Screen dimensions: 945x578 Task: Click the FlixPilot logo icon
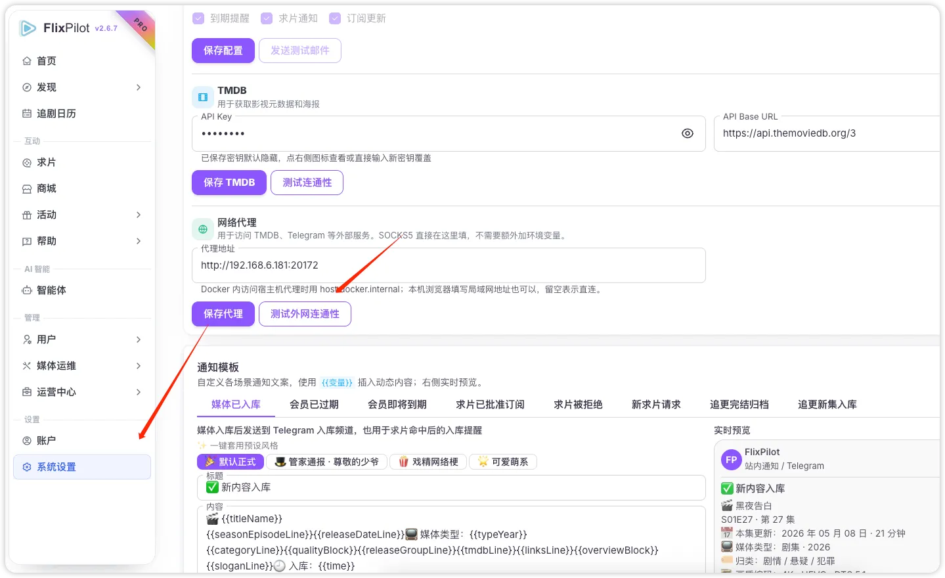(x=28, y=28)
